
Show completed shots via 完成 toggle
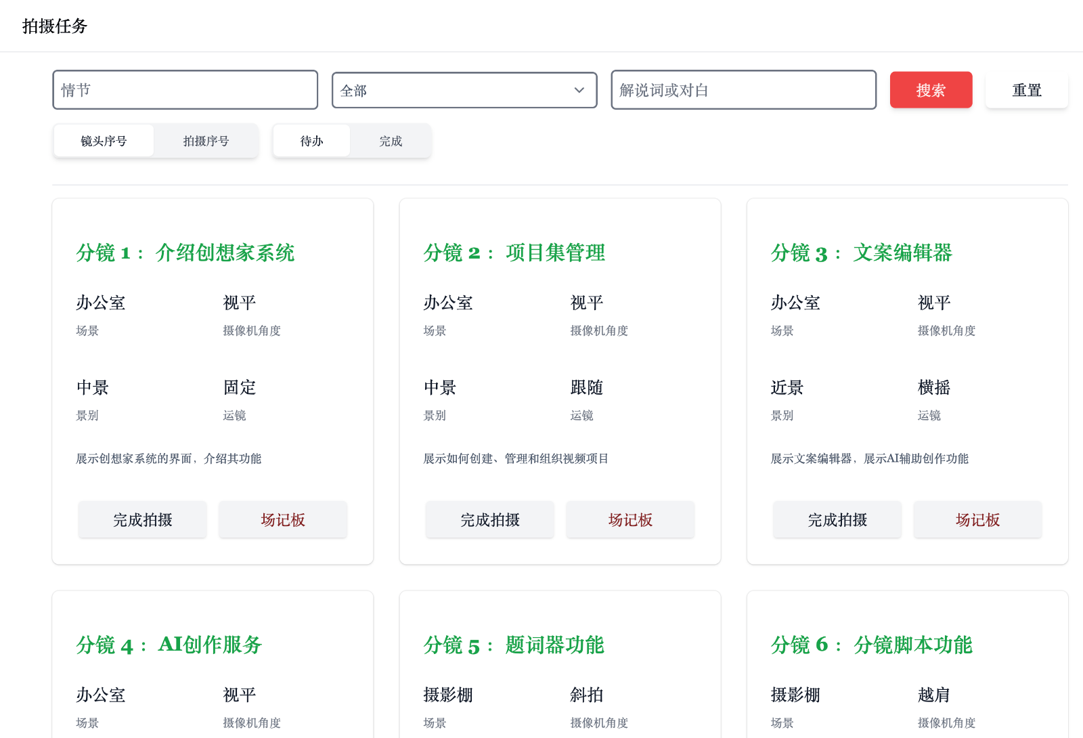(391, 141)
